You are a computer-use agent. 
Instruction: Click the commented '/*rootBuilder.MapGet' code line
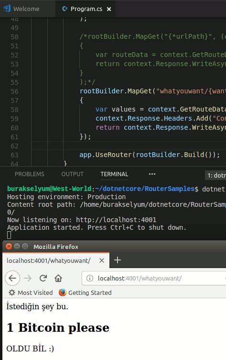point(152,36)
